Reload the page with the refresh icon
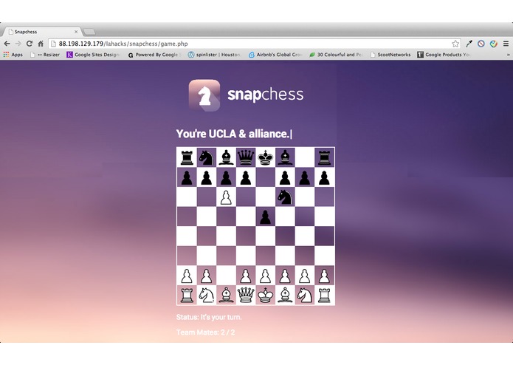The height and width of the screenshot is (365, 513). coord(30,44)
